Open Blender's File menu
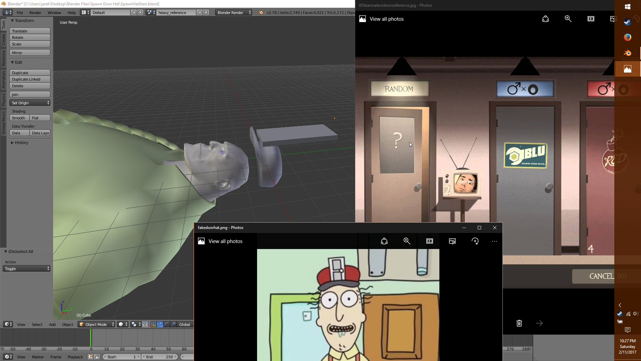This screenshot has width=641, height=361. [x=20, y=13]
